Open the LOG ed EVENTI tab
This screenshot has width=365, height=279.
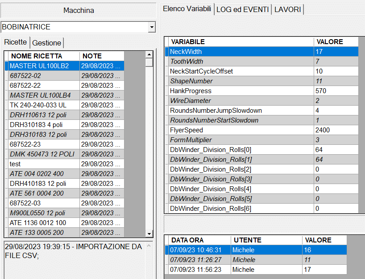(x=243, y=9)
